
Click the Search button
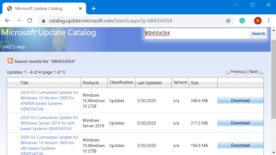point(258,33)
